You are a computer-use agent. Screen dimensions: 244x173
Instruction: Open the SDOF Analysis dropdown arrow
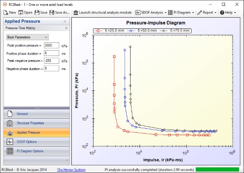pyautogui.click(x=165, y=13)
